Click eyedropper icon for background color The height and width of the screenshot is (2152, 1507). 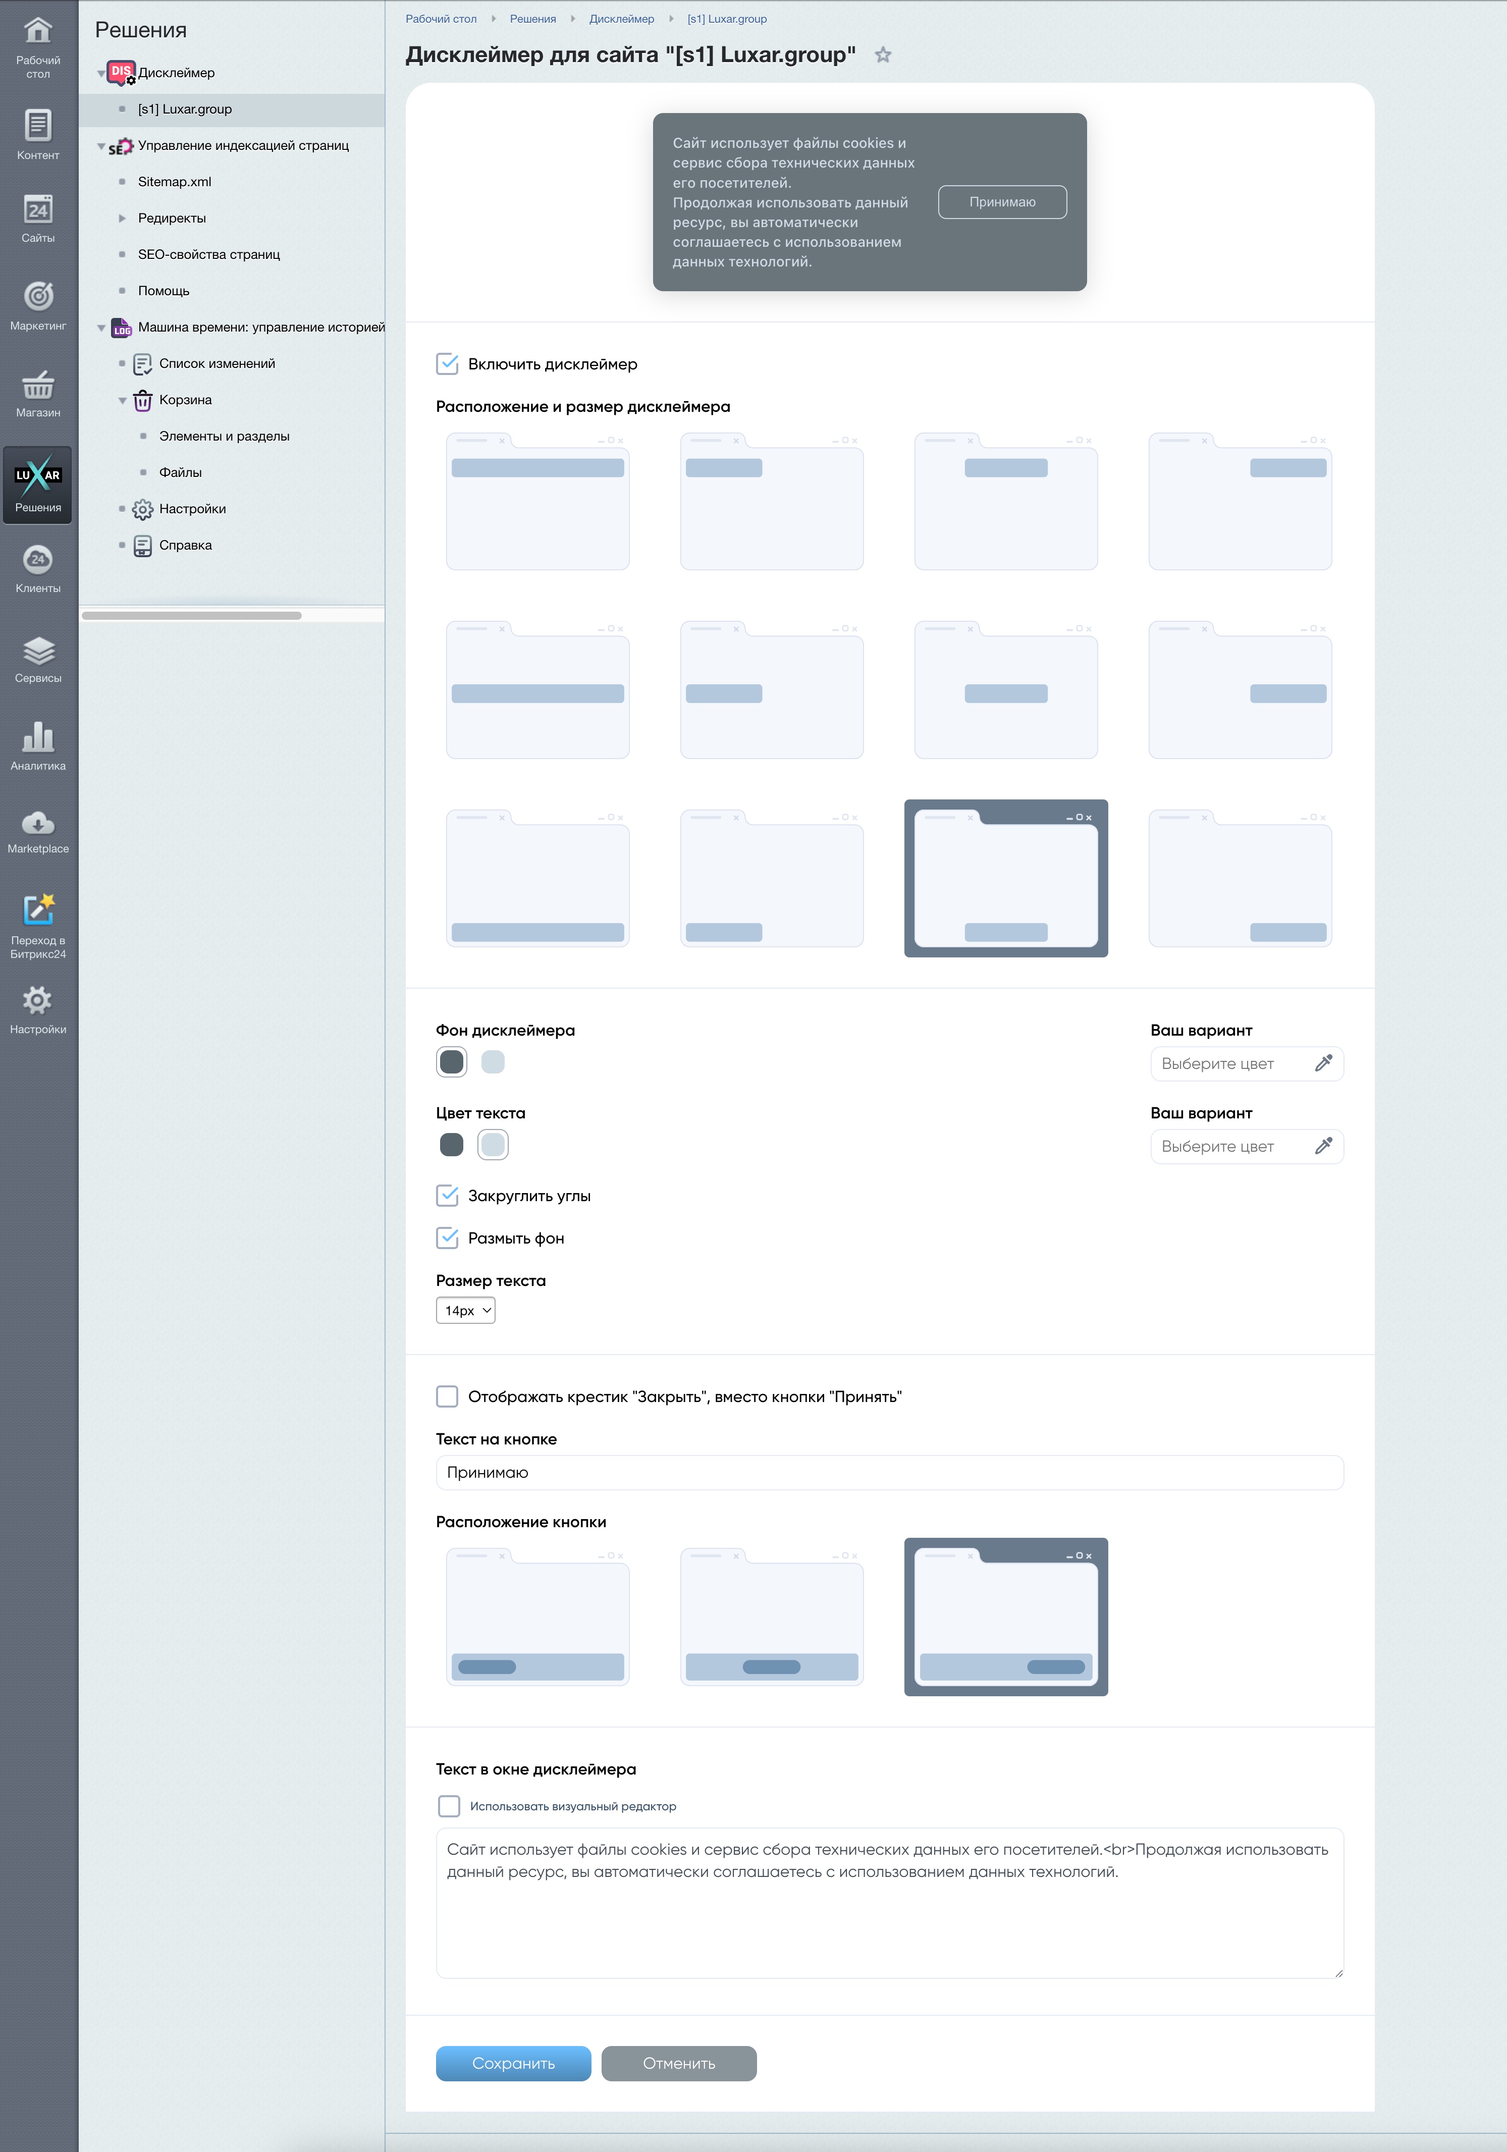click(x=1323, y=1063)
